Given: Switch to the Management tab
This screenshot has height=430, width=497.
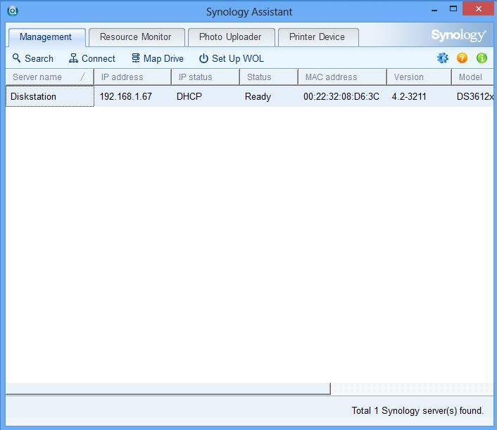Looking at the screenshot, I should click(46, 37).
